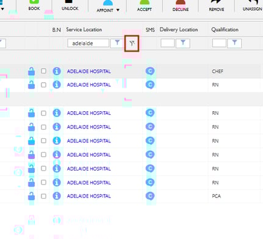Tick the checkbox in the PCA row

pos(43,196)
